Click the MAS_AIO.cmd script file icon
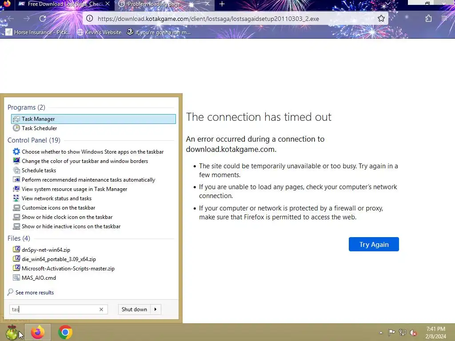This screenshot has height=341, width=455. coord(16,278)
